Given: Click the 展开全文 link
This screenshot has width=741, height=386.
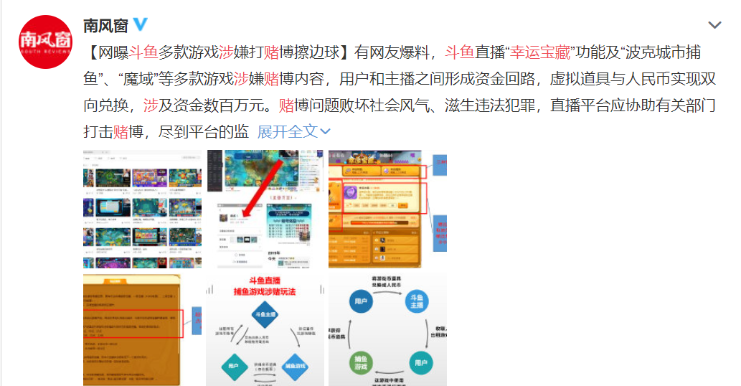Looking at the screenshot, I should coord(286,131).
